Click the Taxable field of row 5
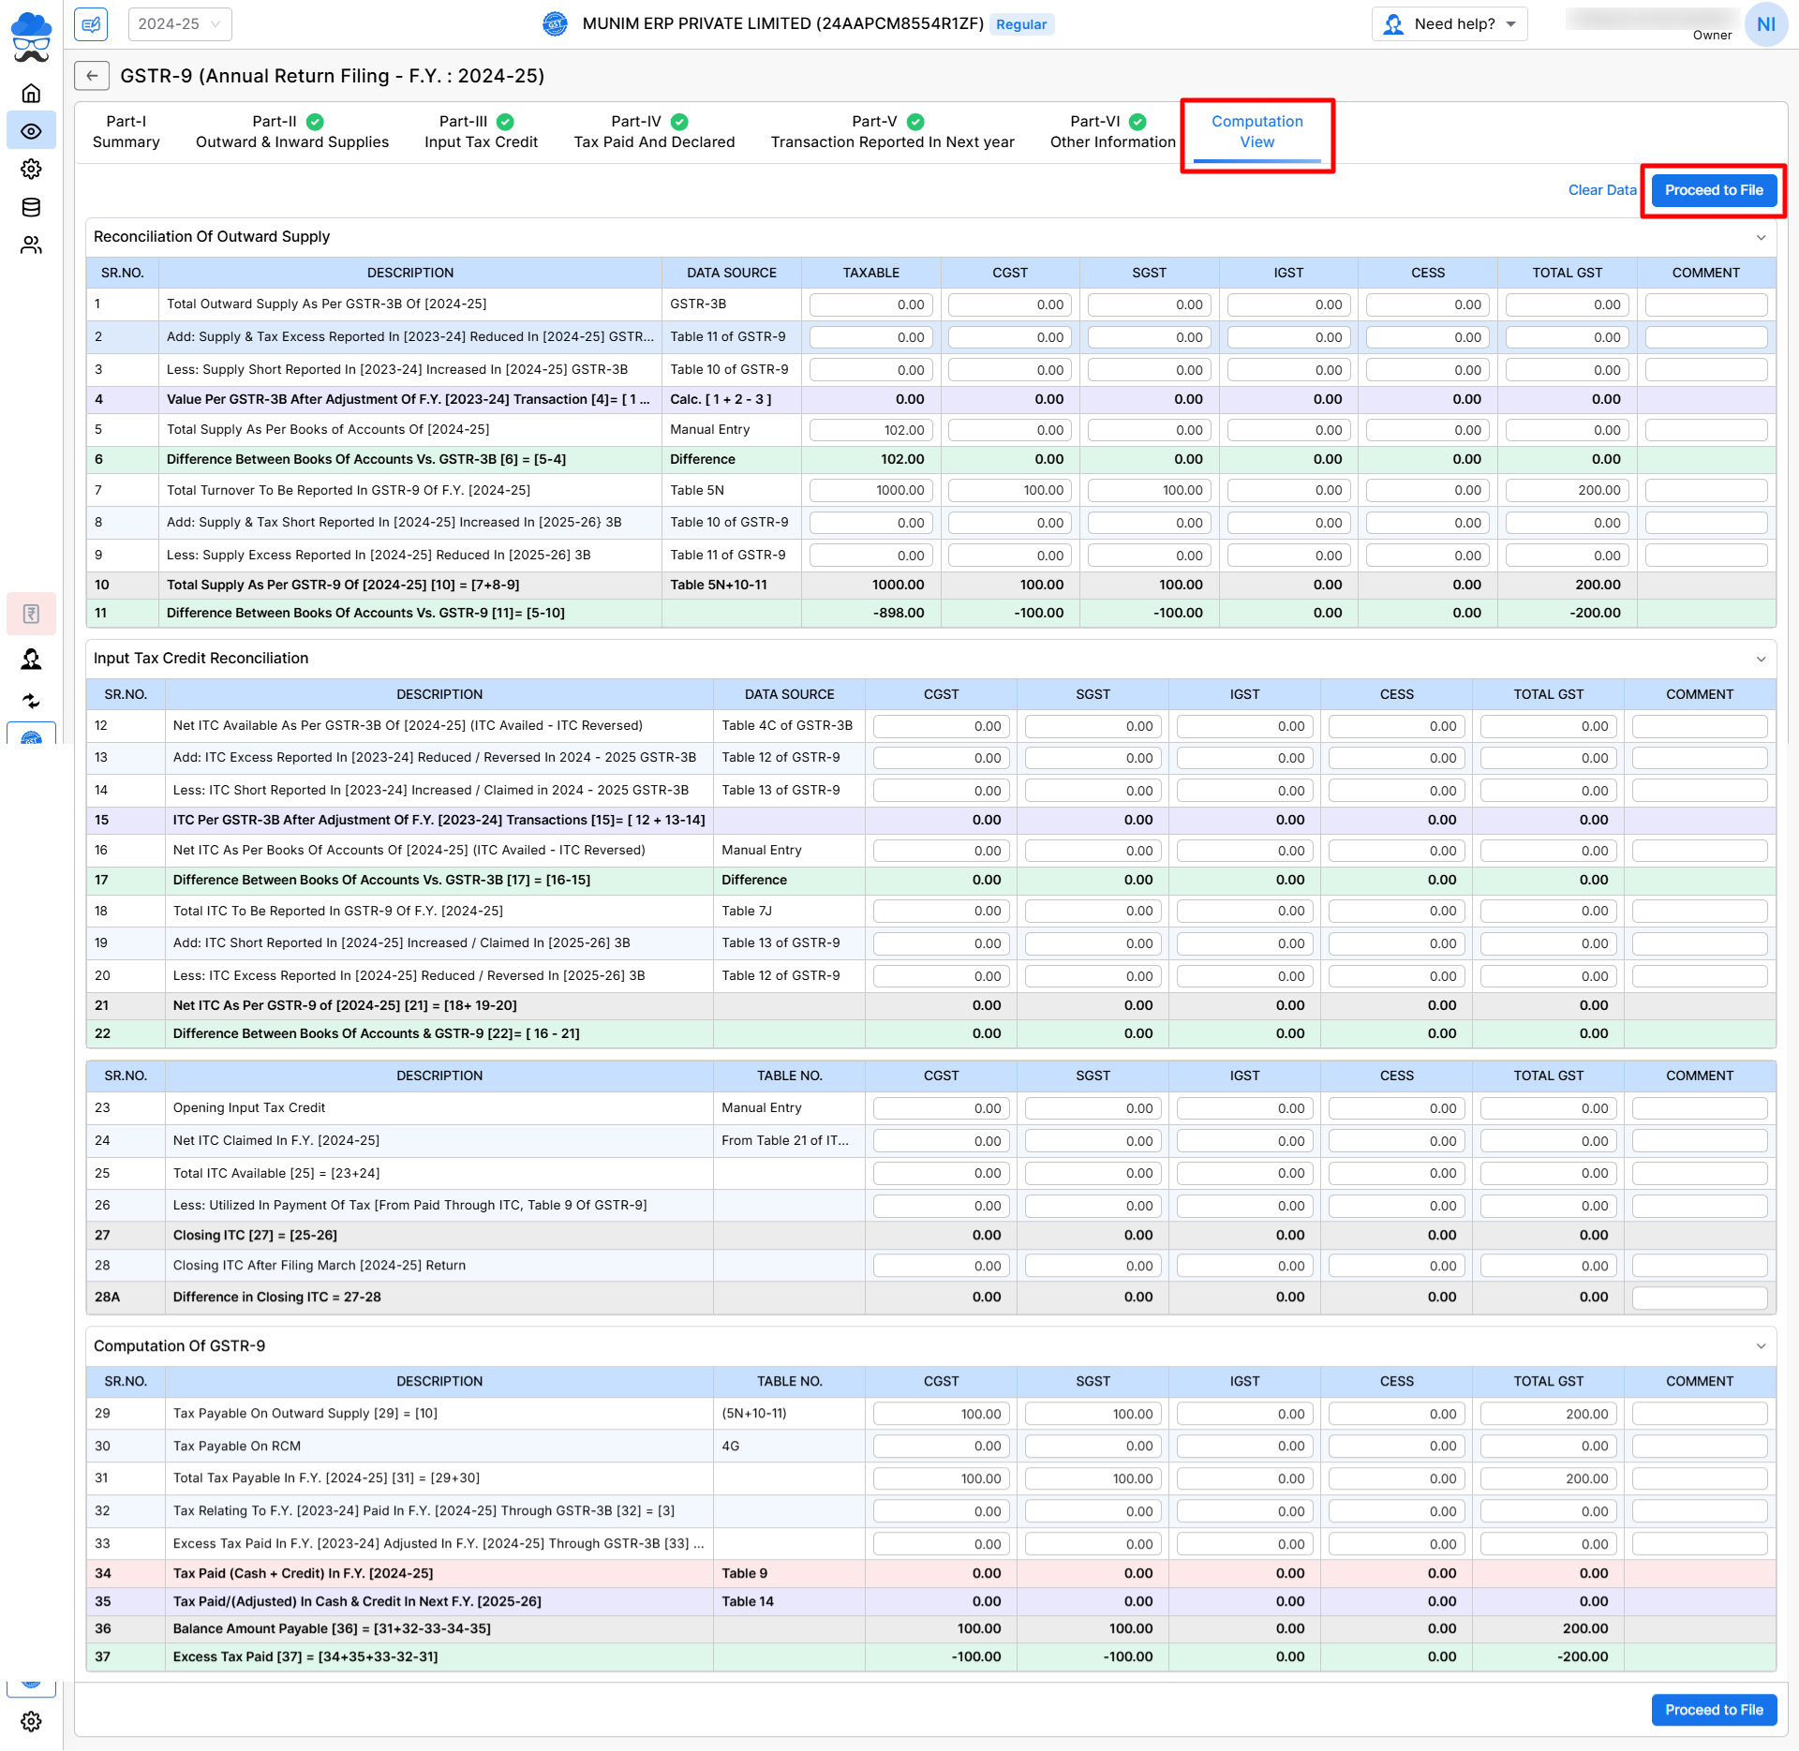Viewport: 1799px width, 1751px height. coord(870,430)
